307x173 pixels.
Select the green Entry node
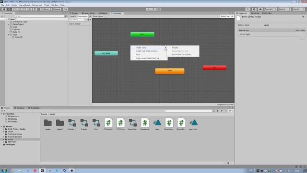pos(142,35)
